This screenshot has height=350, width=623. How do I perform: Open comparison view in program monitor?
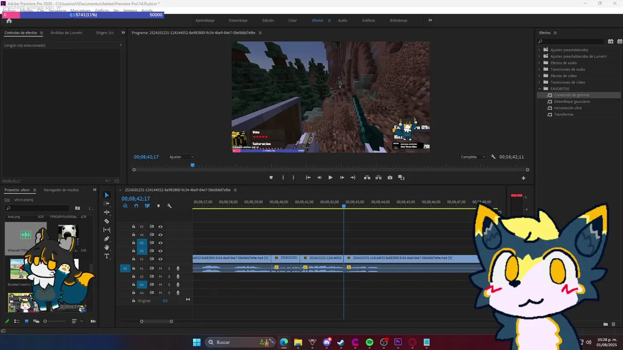click(x=401, y=177)
